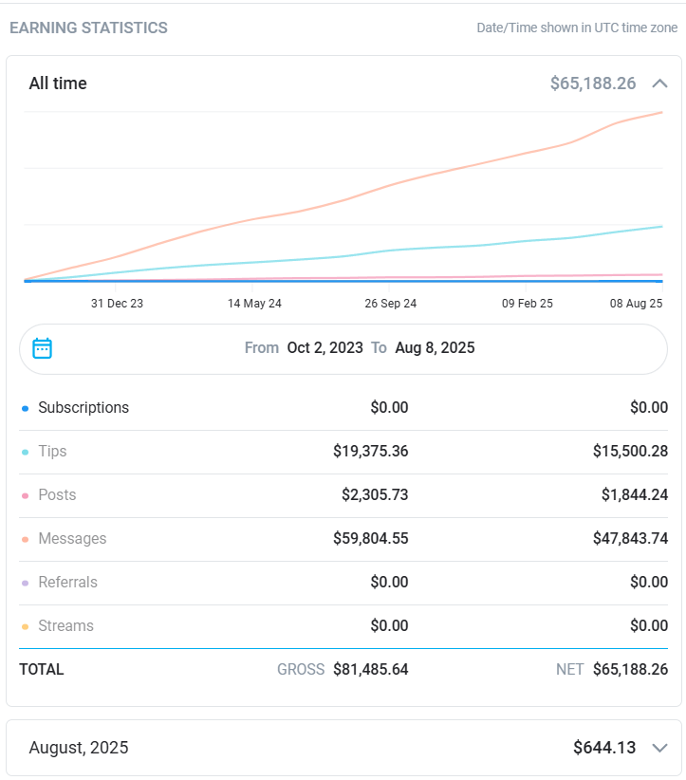Click the Referrals purple legend dot
The image size is (686, 780).
click(25, 584)
